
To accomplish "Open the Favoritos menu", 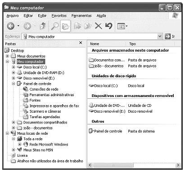I will click(x=59, y=16).
